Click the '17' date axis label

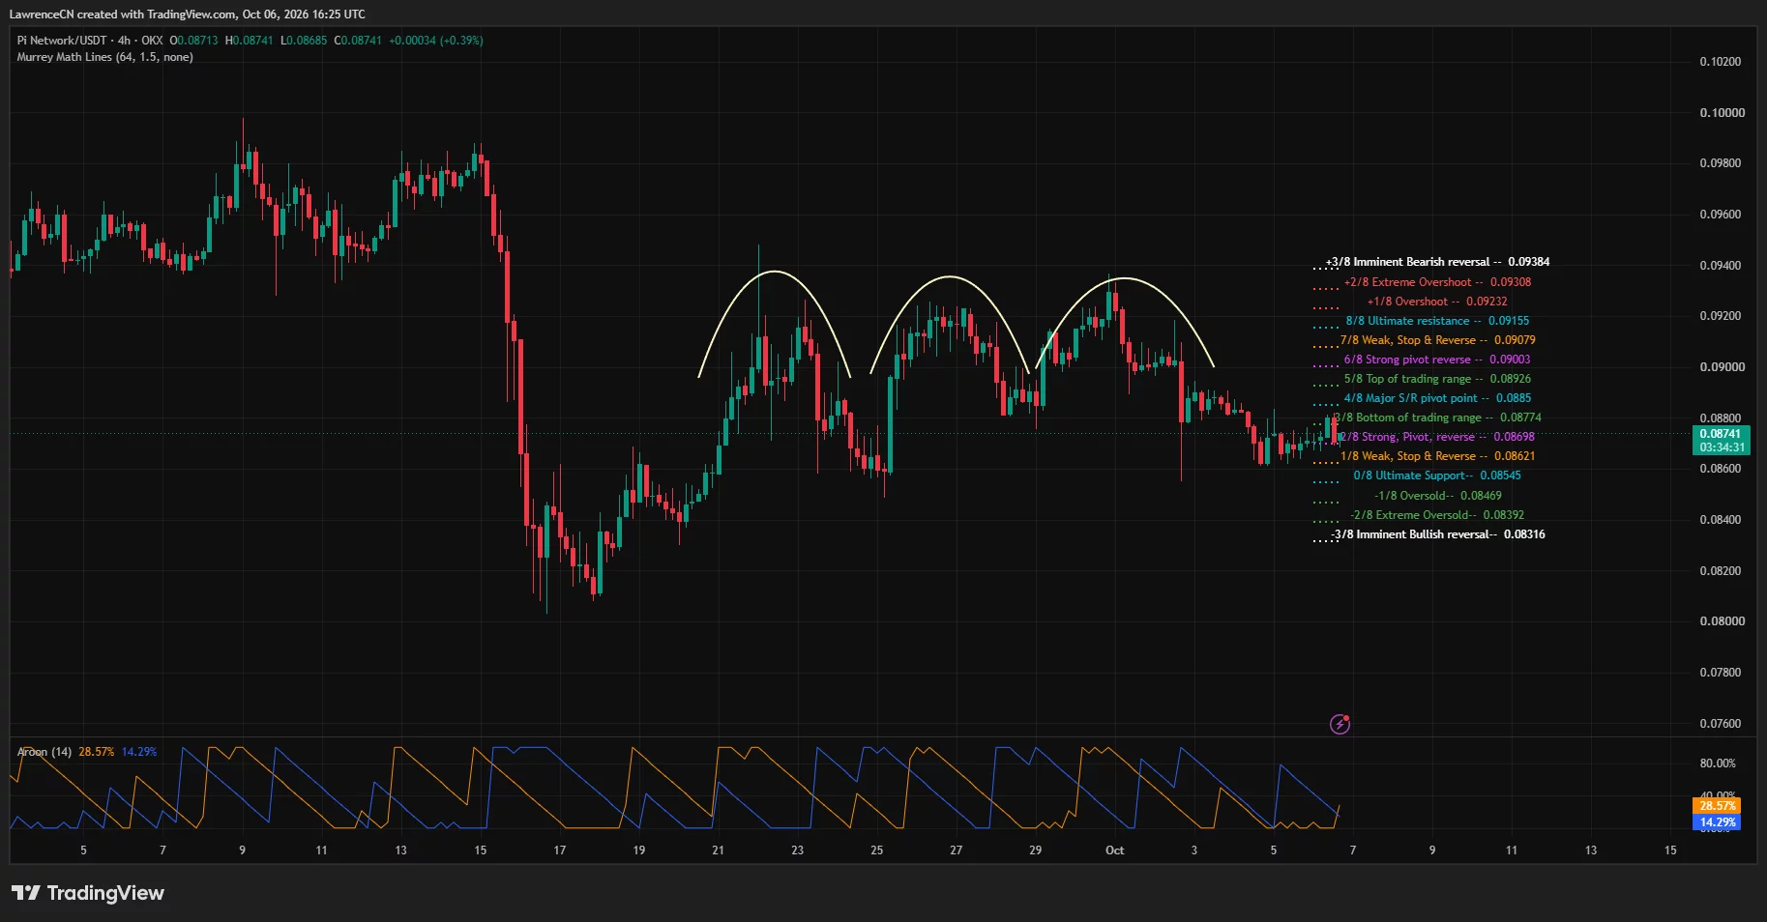tap(559, 850)
